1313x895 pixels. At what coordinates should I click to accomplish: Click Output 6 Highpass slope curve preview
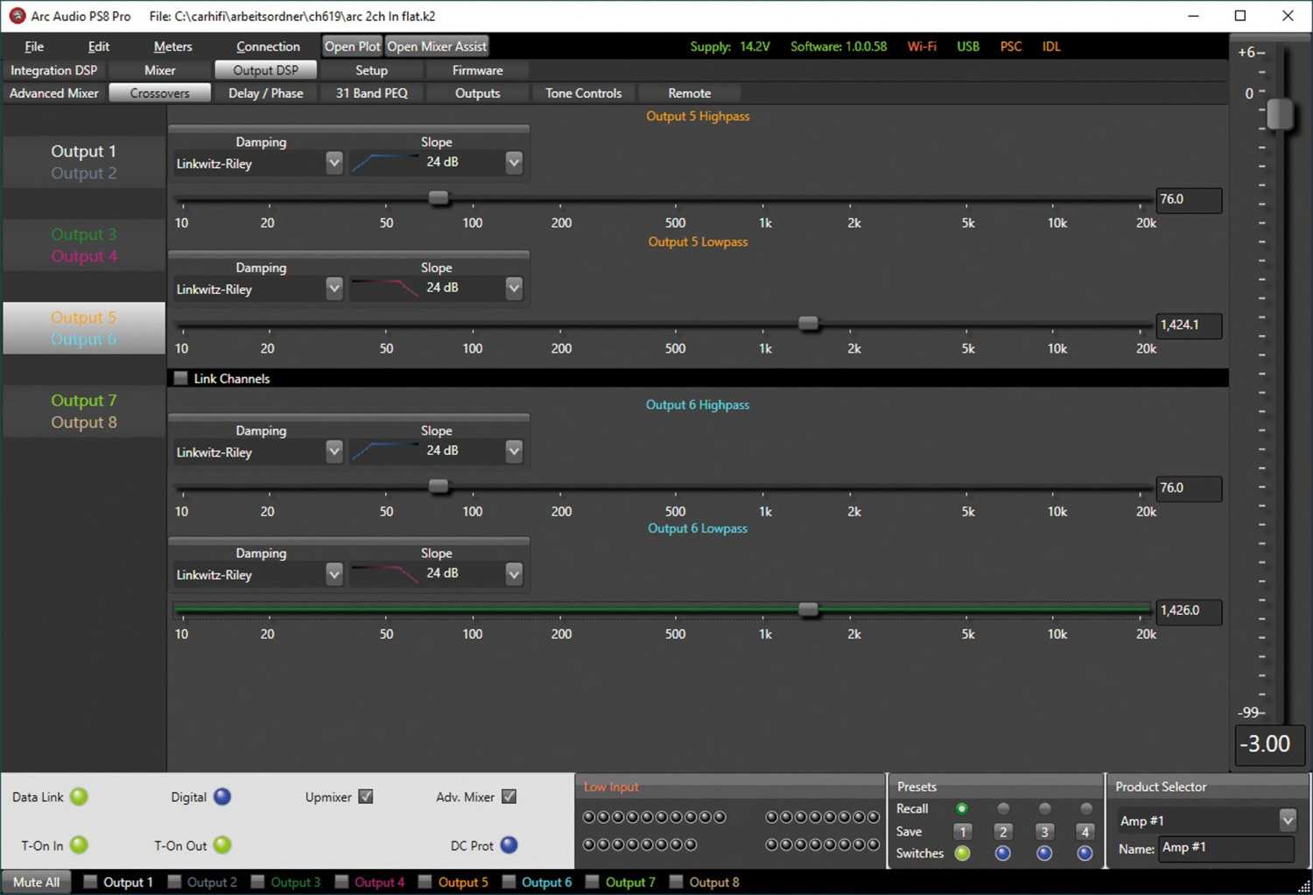385,451
